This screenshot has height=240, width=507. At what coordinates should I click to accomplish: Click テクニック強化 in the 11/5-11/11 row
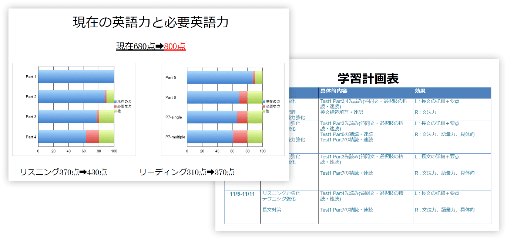pyautogui.click(x=279, y=199)
